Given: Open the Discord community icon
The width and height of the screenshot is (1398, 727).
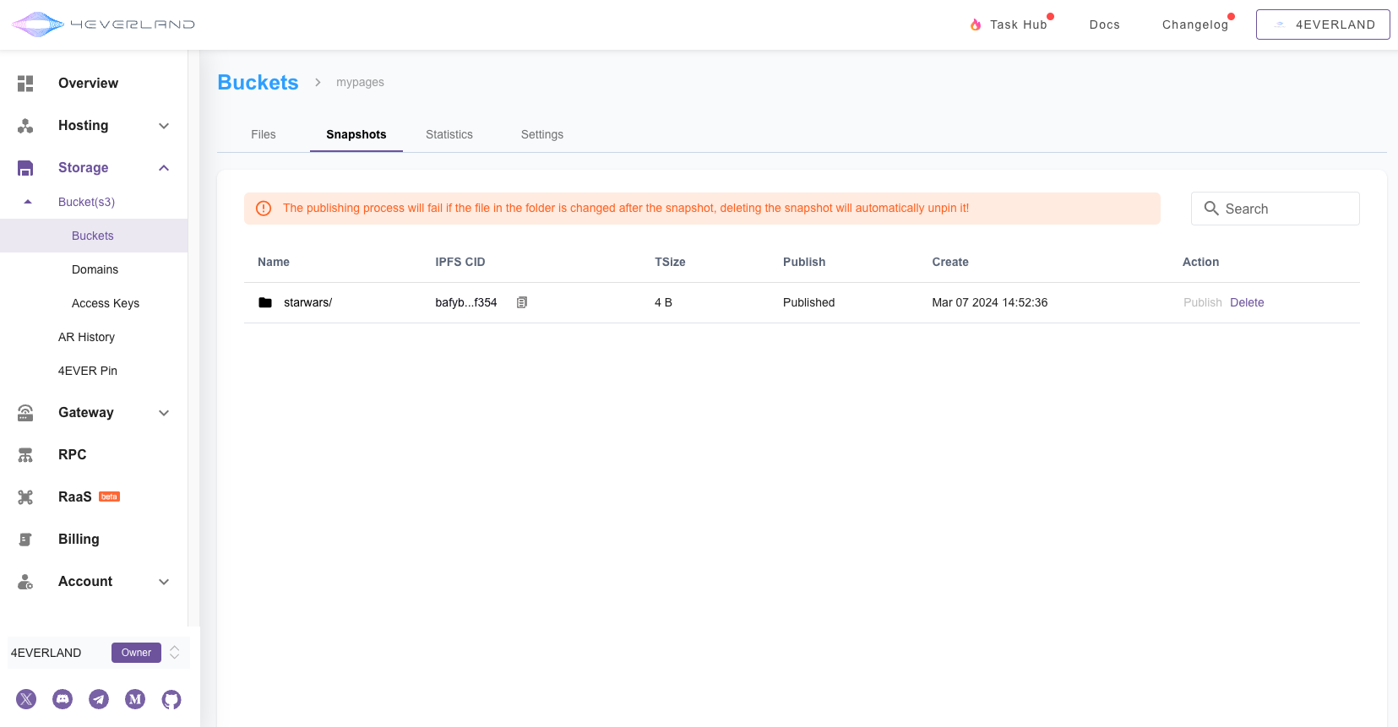Looking at the screenshot, I should click(63, 699).
